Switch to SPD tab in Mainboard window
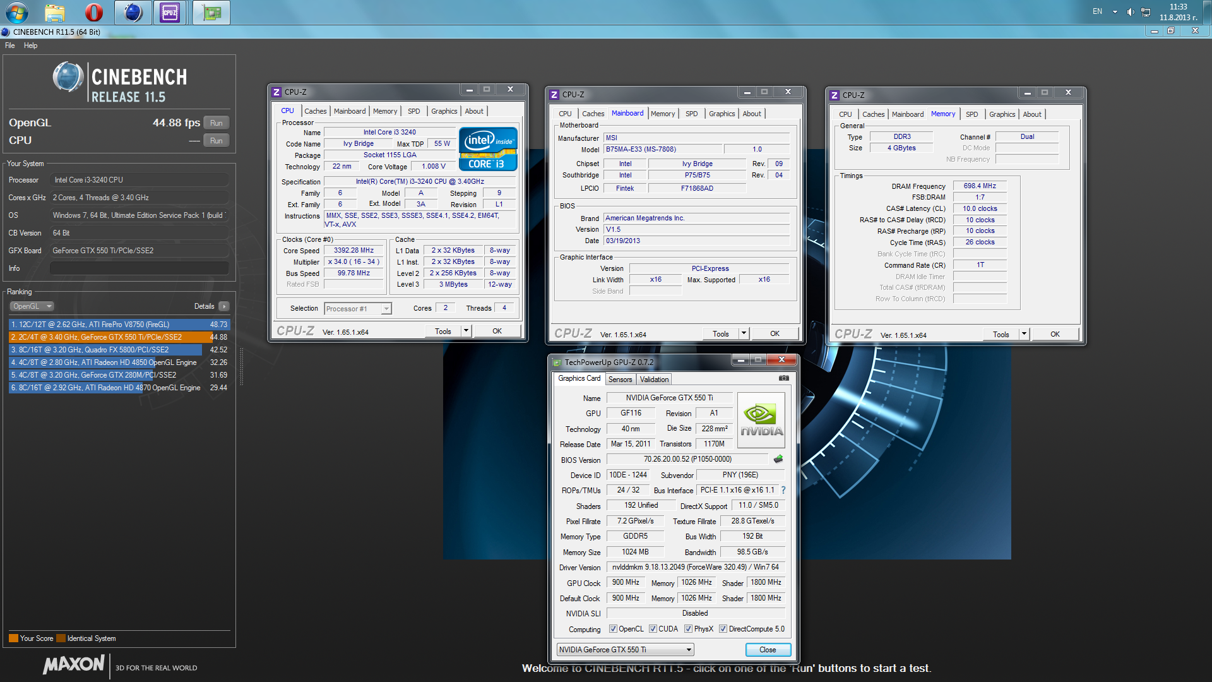The width and height of the screenshot is (1212, 682). 692,114
